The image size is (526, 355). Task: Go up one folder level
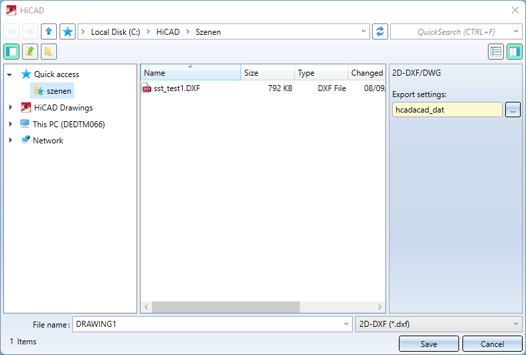pyautogui.click(x=49, y=32)
